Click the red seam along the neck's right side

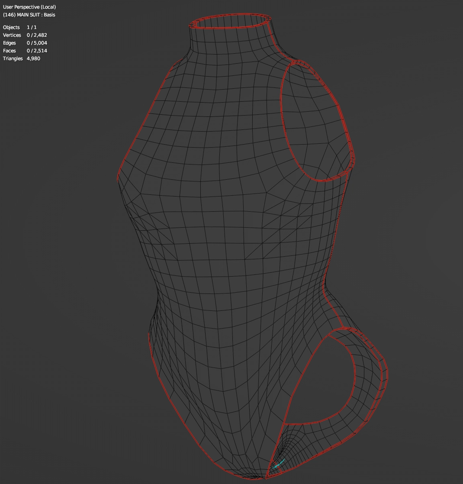pos(278,43)
